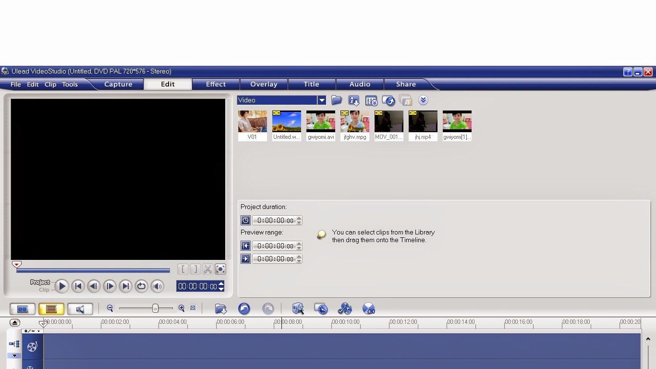This screenshot has width=656, height=369.
Task: Open the Project duration time stepper
Action: 299,220
